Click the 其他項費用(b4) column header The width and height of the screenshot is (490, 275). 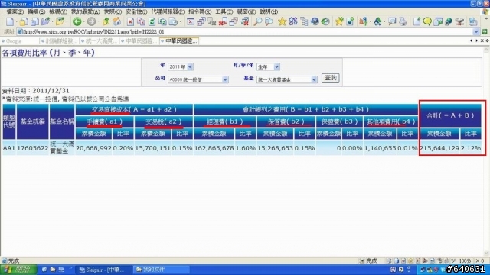(391, 121)
